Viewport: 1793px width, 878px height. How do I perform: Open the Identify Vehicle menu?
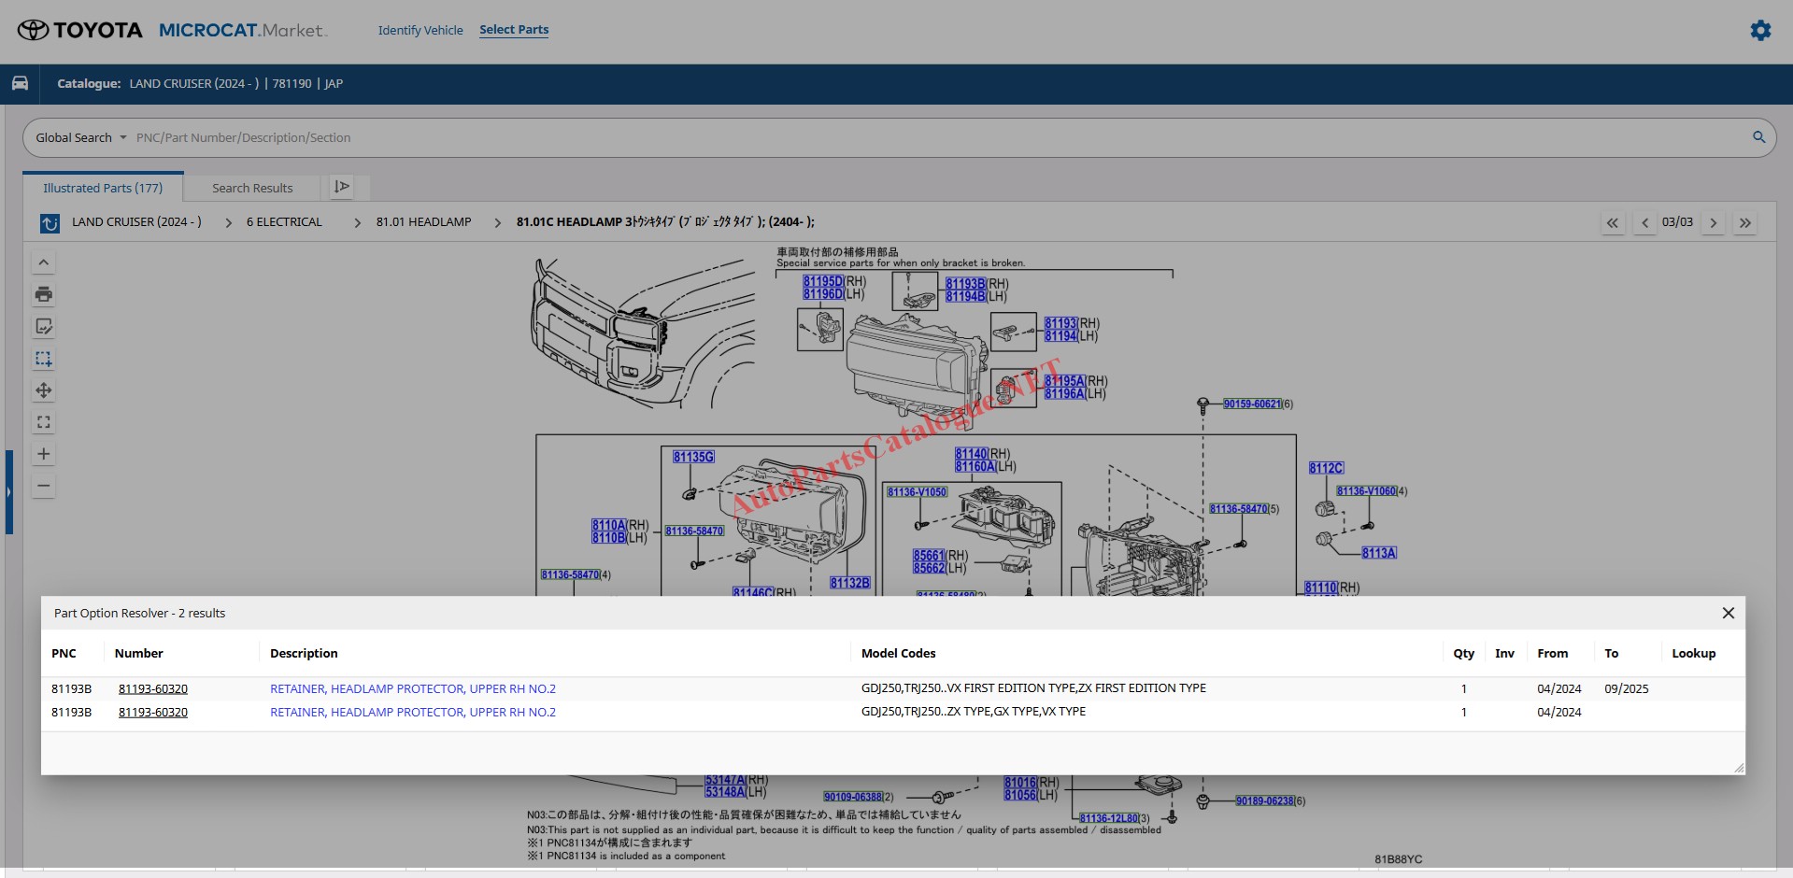coord(420,30)
